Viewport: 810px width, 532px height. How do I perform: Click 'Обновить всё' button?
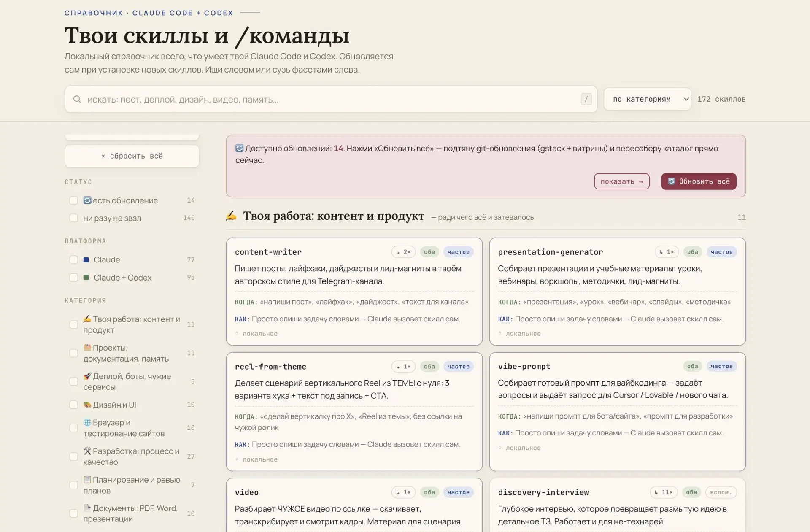(699, 181)
